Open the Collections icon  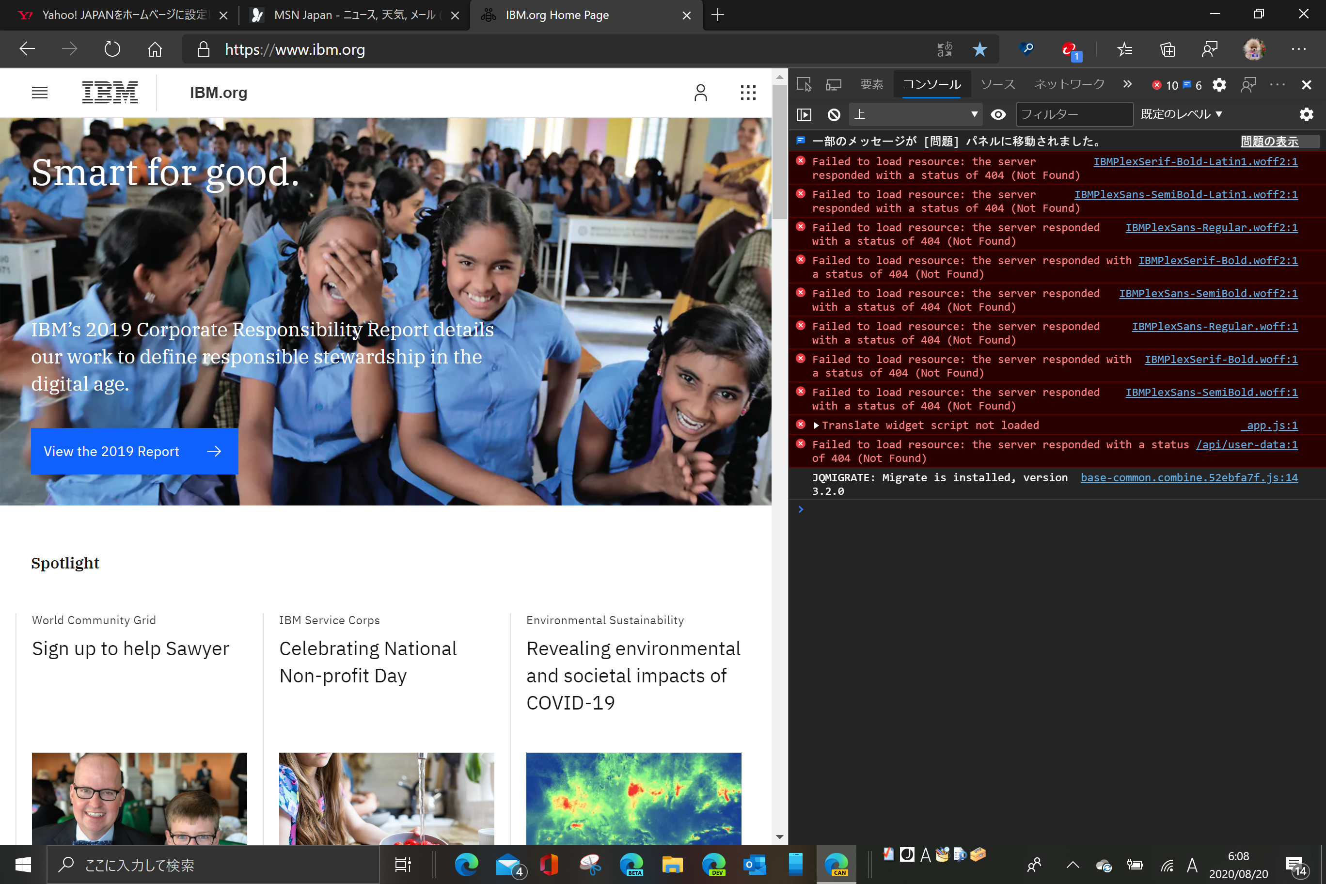click(x=1168, y=49)
